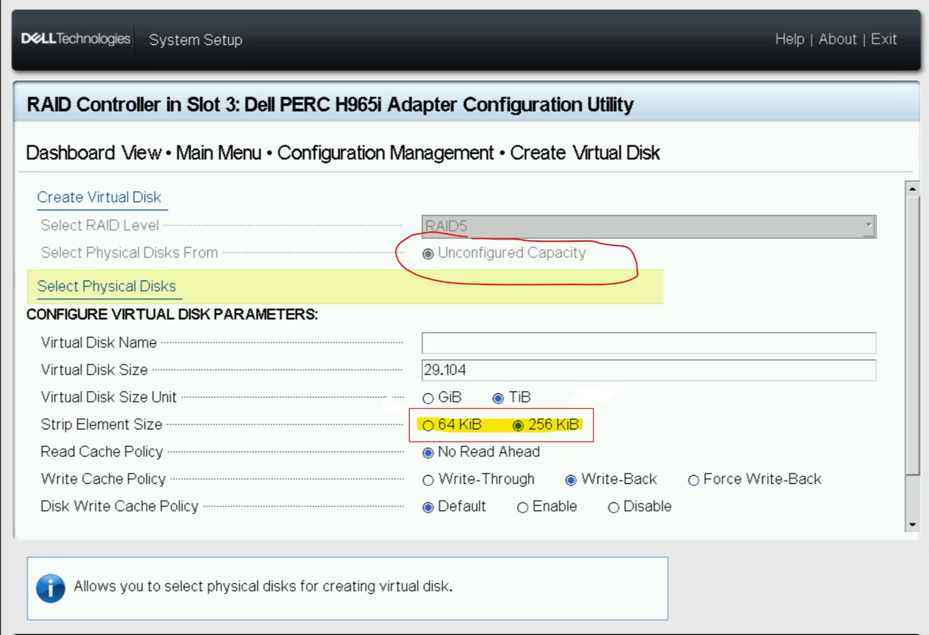This screenshot has width=929, height=635.
Task: Click the Virtual Disk Size Unit label
Action: point(108,397)
